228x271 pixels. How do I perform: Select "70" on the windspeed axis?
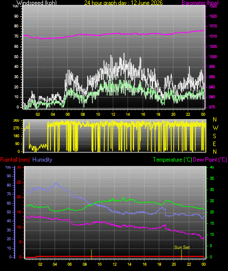[x=16, y=36]
